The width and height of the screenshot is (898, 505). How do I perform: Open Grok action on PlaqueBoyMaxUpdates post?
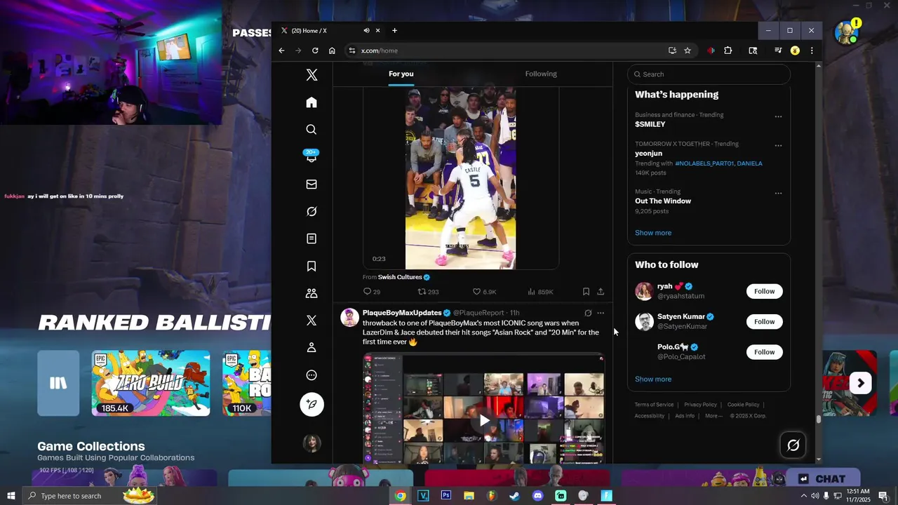588,313
